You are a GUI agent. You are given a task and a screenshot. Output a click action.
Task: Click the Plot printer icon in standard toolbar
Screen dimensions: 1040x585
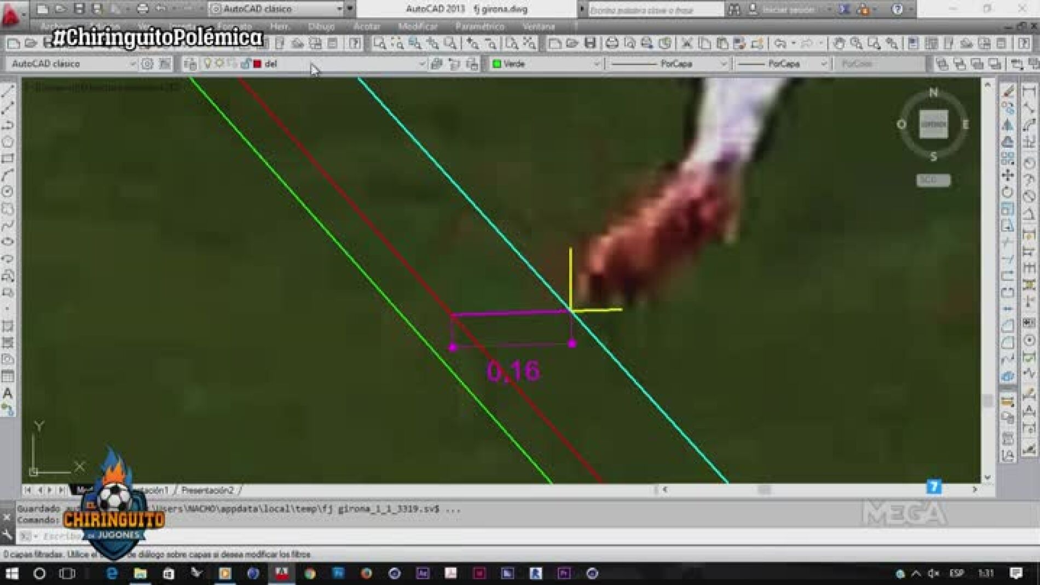[x=611, y=43]
